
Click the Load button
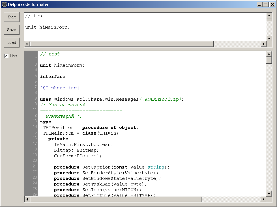click(12, 43)
